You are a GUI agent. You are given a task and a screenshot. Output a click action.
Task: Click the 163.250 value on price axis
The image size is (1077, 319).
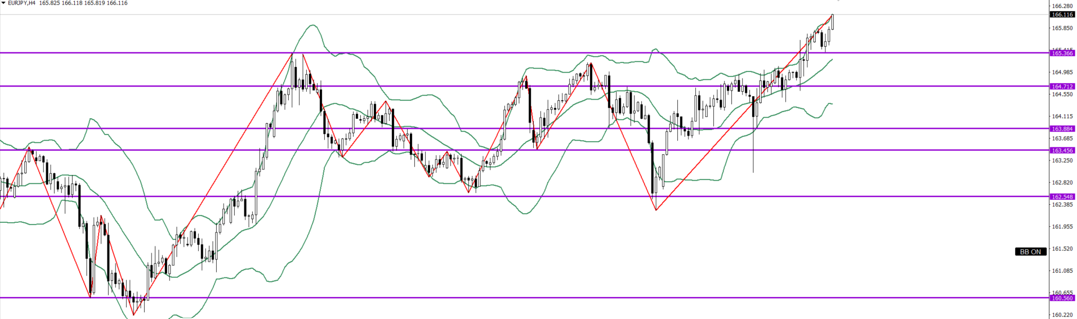(1062, 160)
